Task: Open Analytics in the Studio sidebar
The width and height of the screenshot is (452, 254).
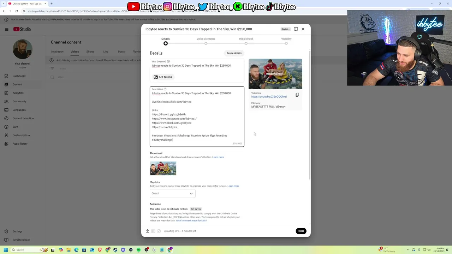Action: pyautogui.click(x=18, y=93)
